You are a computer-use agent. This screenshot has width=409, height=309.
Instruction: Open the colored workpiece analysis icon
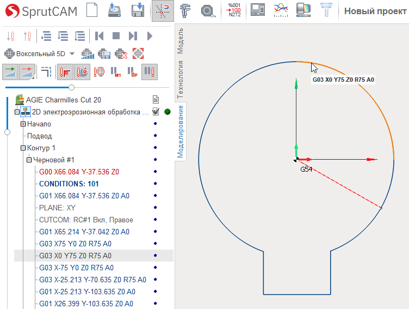click(303, 10)
